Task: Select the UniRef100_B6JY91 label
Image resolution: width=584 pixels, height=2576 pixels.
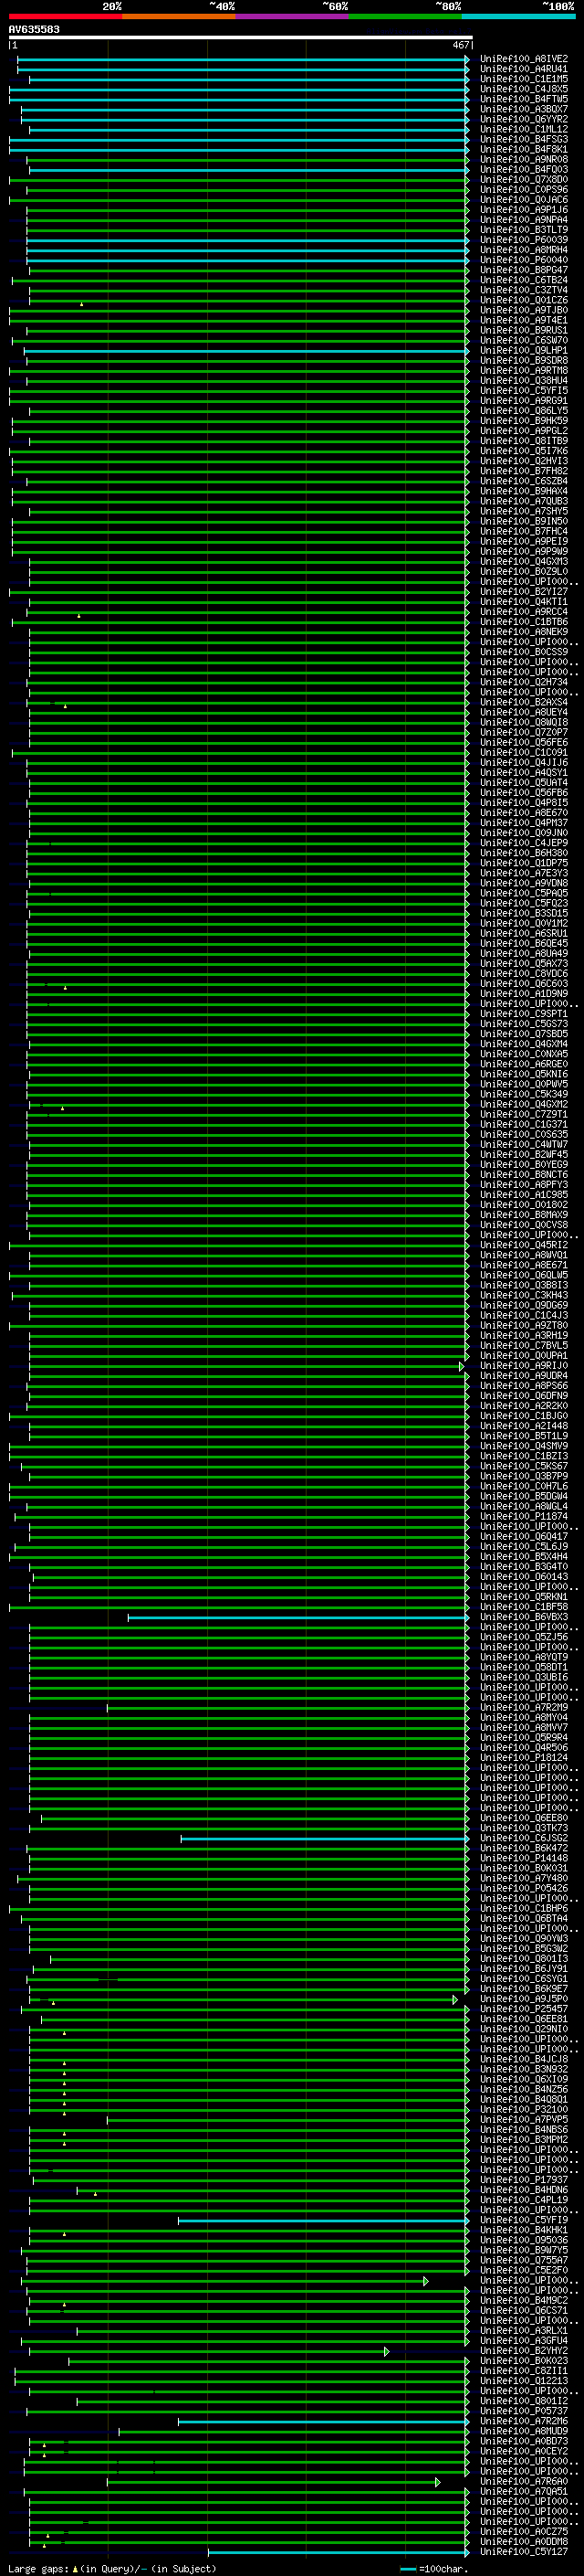Action: 524,1969
